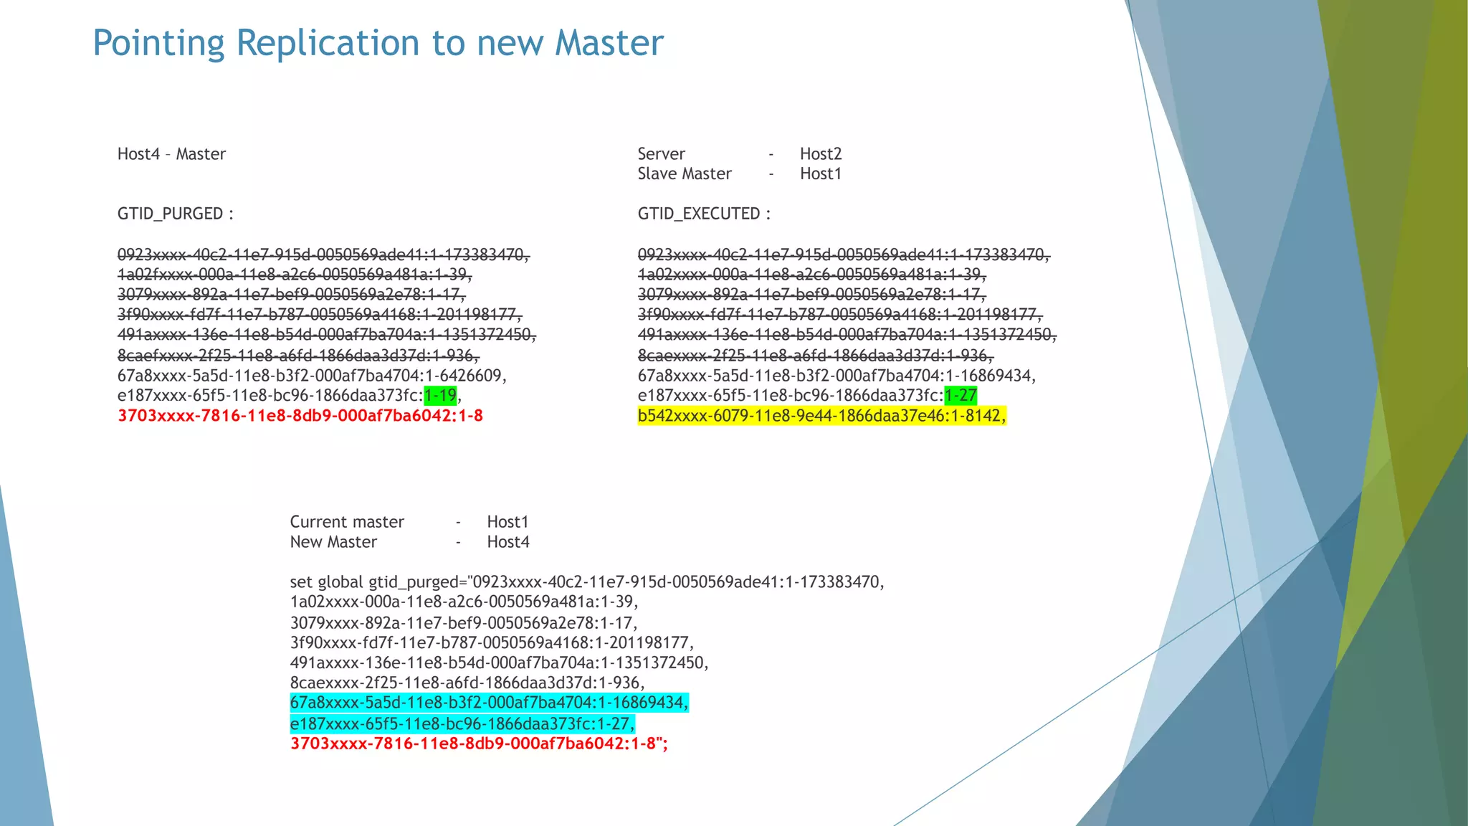
Task: Click the red 3703xxxx GTID under GTID_PURGED
Action: pyautogui.click(x=300, y=416)
